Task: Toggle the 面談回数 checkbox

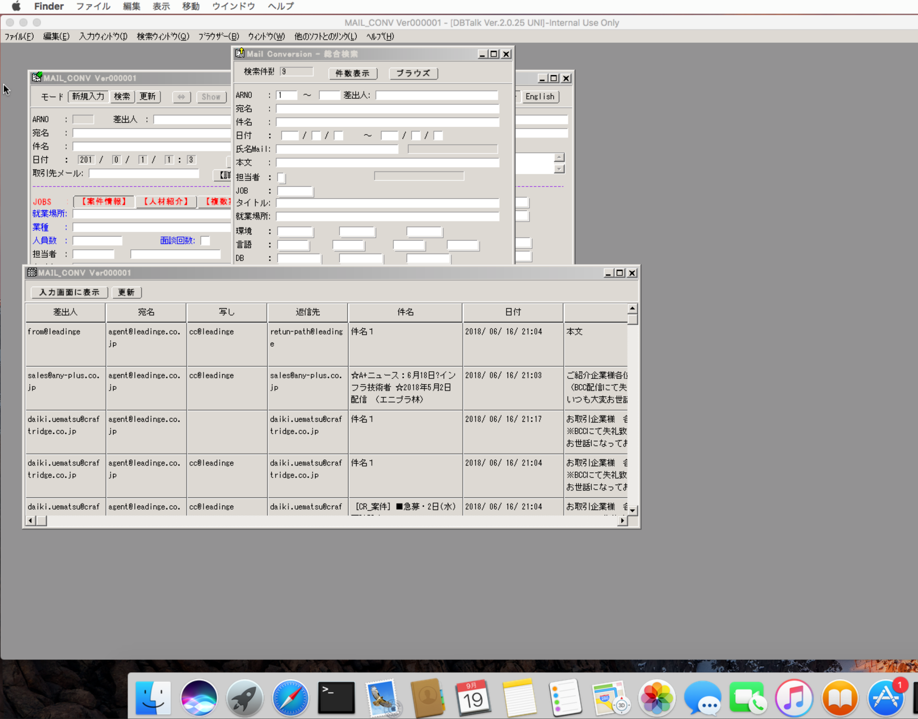Action: click(205, 241)
